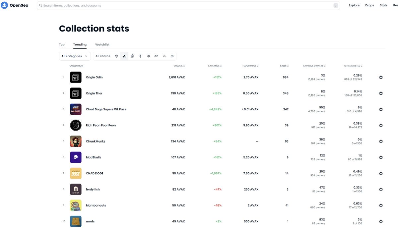This screenshot has height=230, width=398.
Task: Sort by % Unique Owners column
Action: [x=314, y=66]
